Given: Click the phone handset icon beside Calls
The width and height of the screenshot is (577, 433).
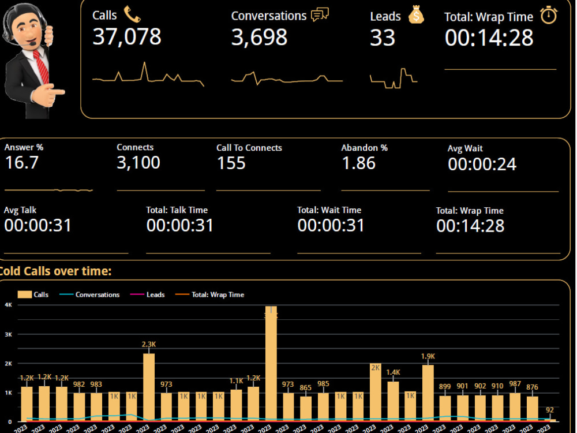Looking at the screenshot, I should pyautogui.click(x=132, y=14).
